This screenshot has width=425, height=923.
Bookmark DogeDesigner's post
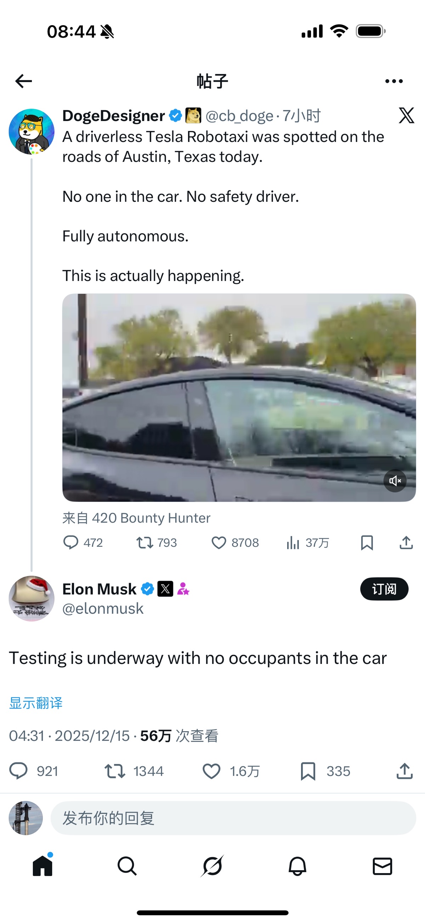pyautogui.click(x=367, y=543)
